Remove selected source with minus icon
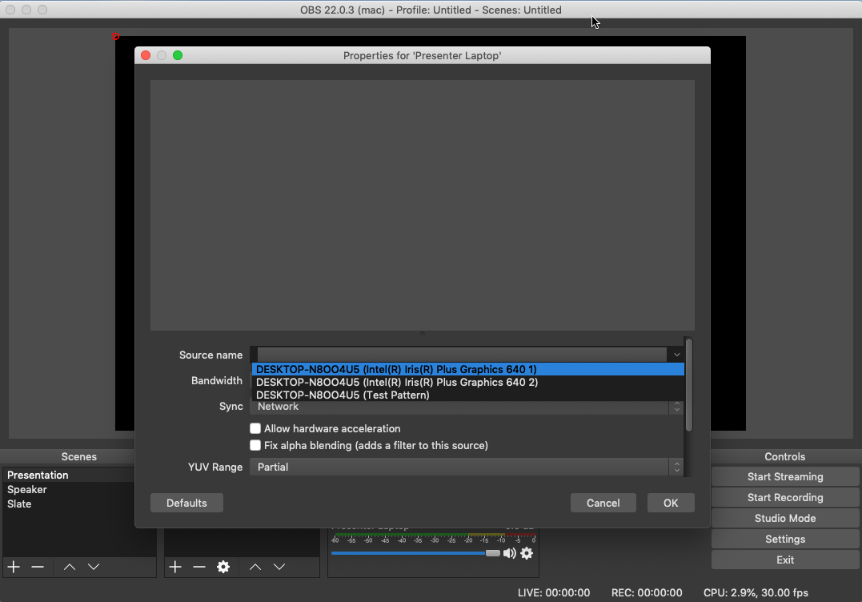Image resolution: width=862 pixels, height=602 pixels. pyautogui.click(x=199, y=567)
